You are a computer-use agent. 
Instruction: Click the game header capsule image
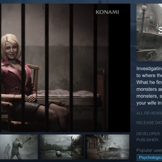click(149, 32)
